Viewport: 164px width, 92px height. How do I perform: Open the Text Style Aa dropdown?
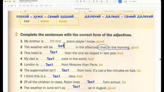(x=51, y=6)
